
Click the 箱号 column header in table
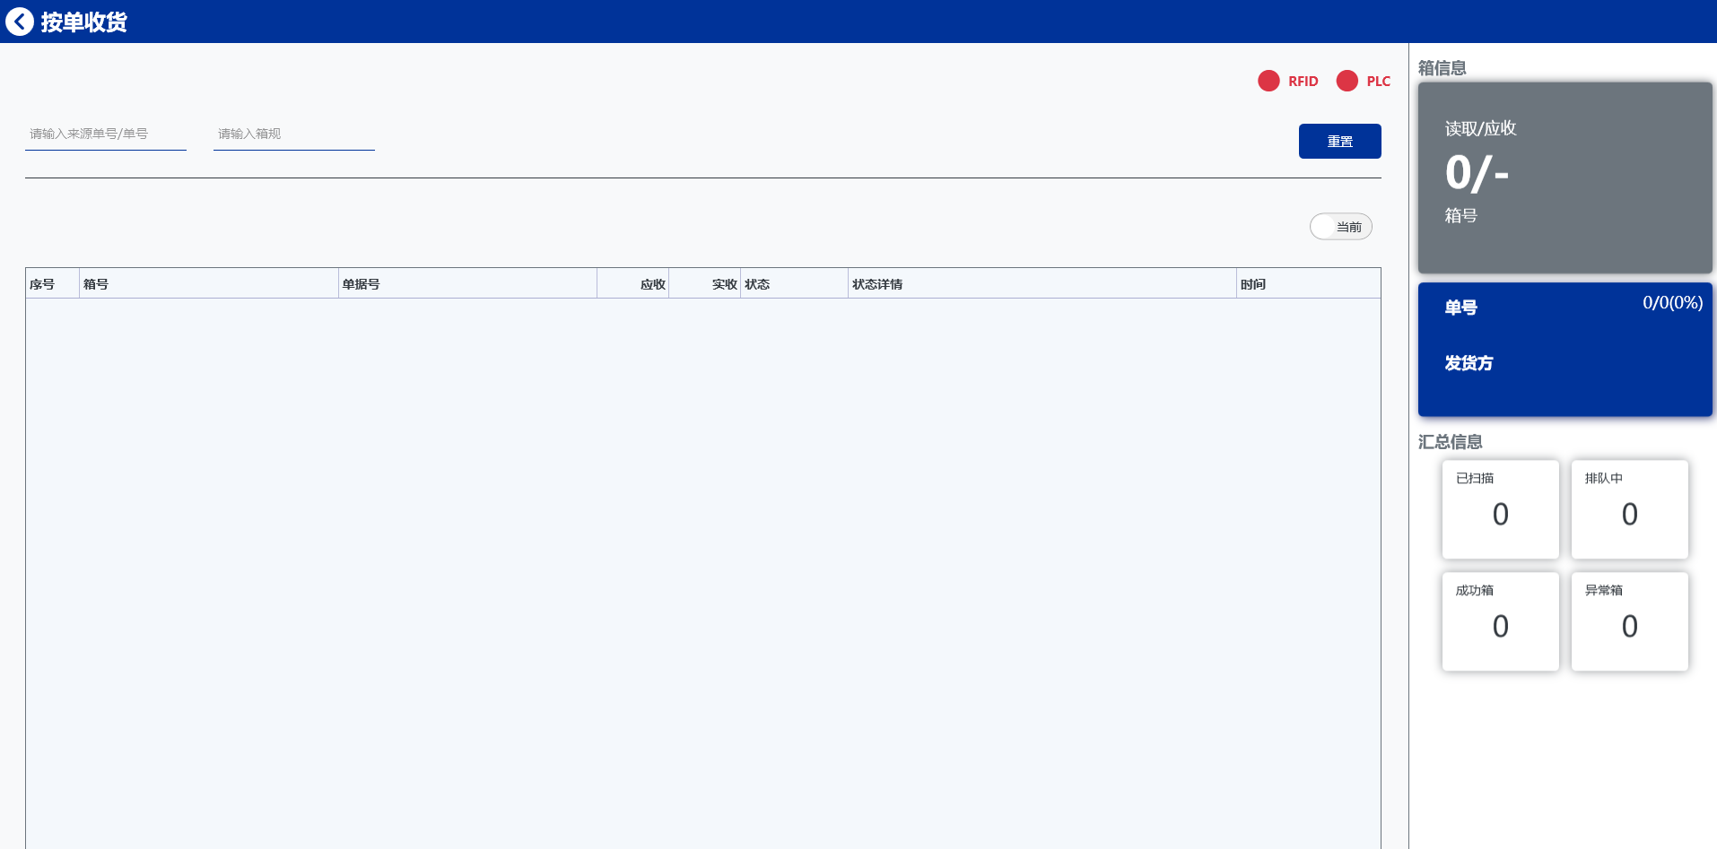coord(208,283)
